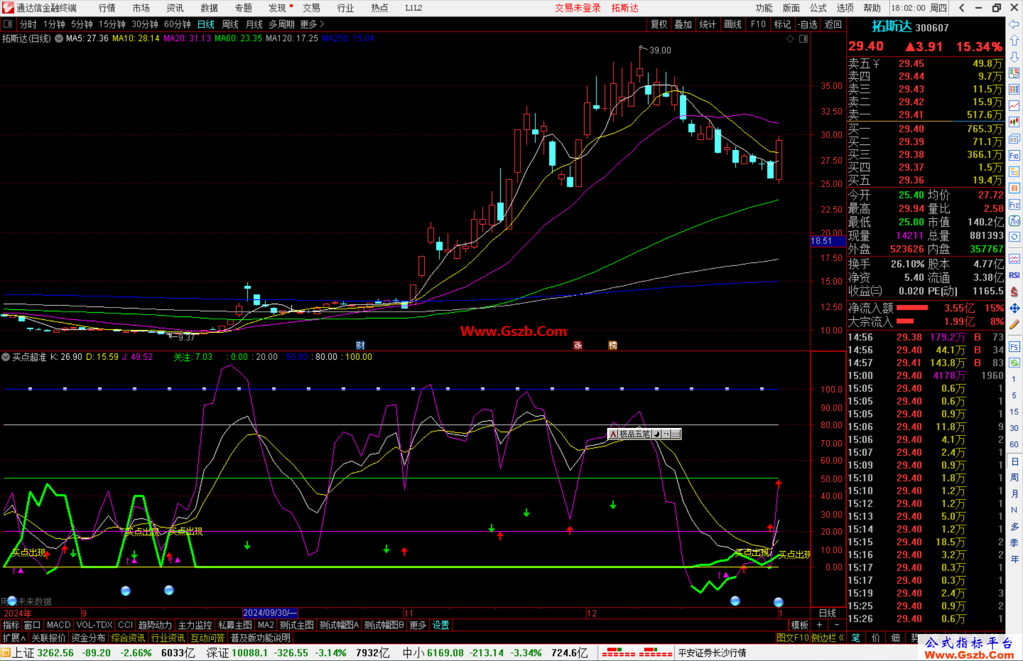1023x661 pixels.
Task: Open the 公式 menu in title bar
Action: click(x=818, y=8)
